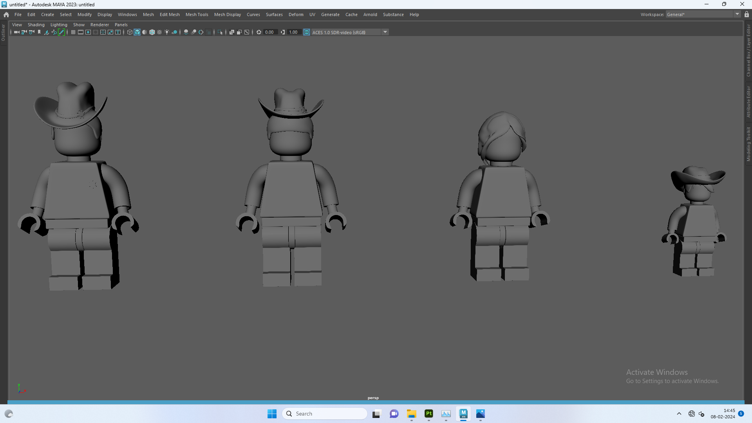
Task: Open ACES 1.0 SDR-video view transform dropdown
Action: [x=350, y=32]
